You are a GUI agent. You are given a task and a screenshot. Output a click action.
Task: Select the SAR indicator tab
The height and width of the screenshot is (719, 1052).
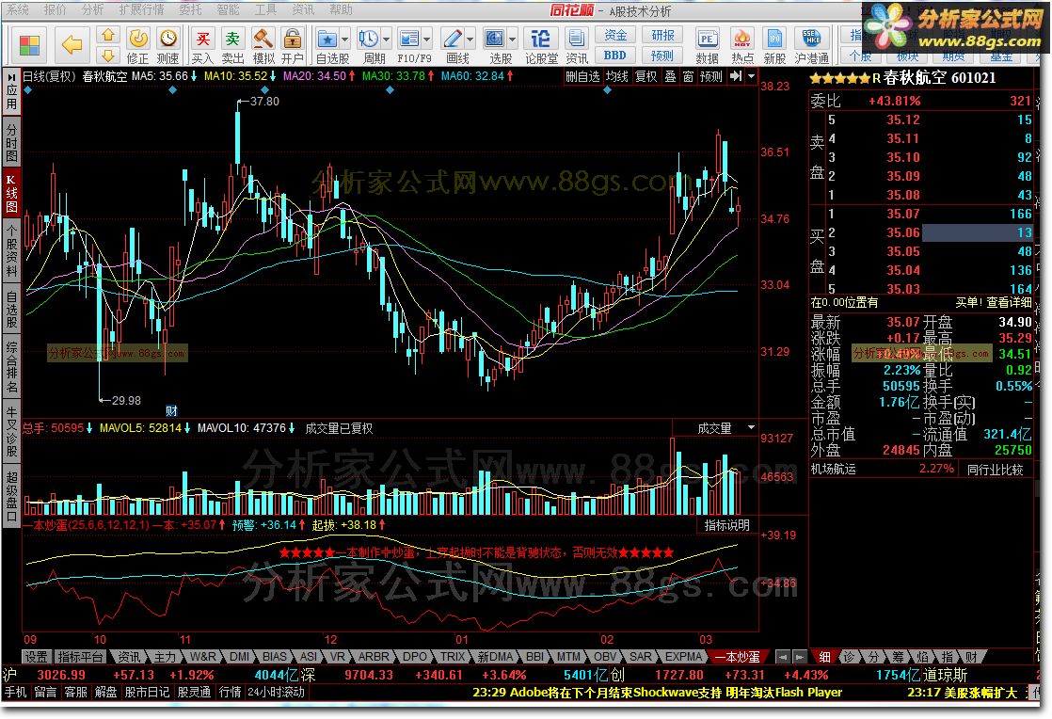point(640,657)
